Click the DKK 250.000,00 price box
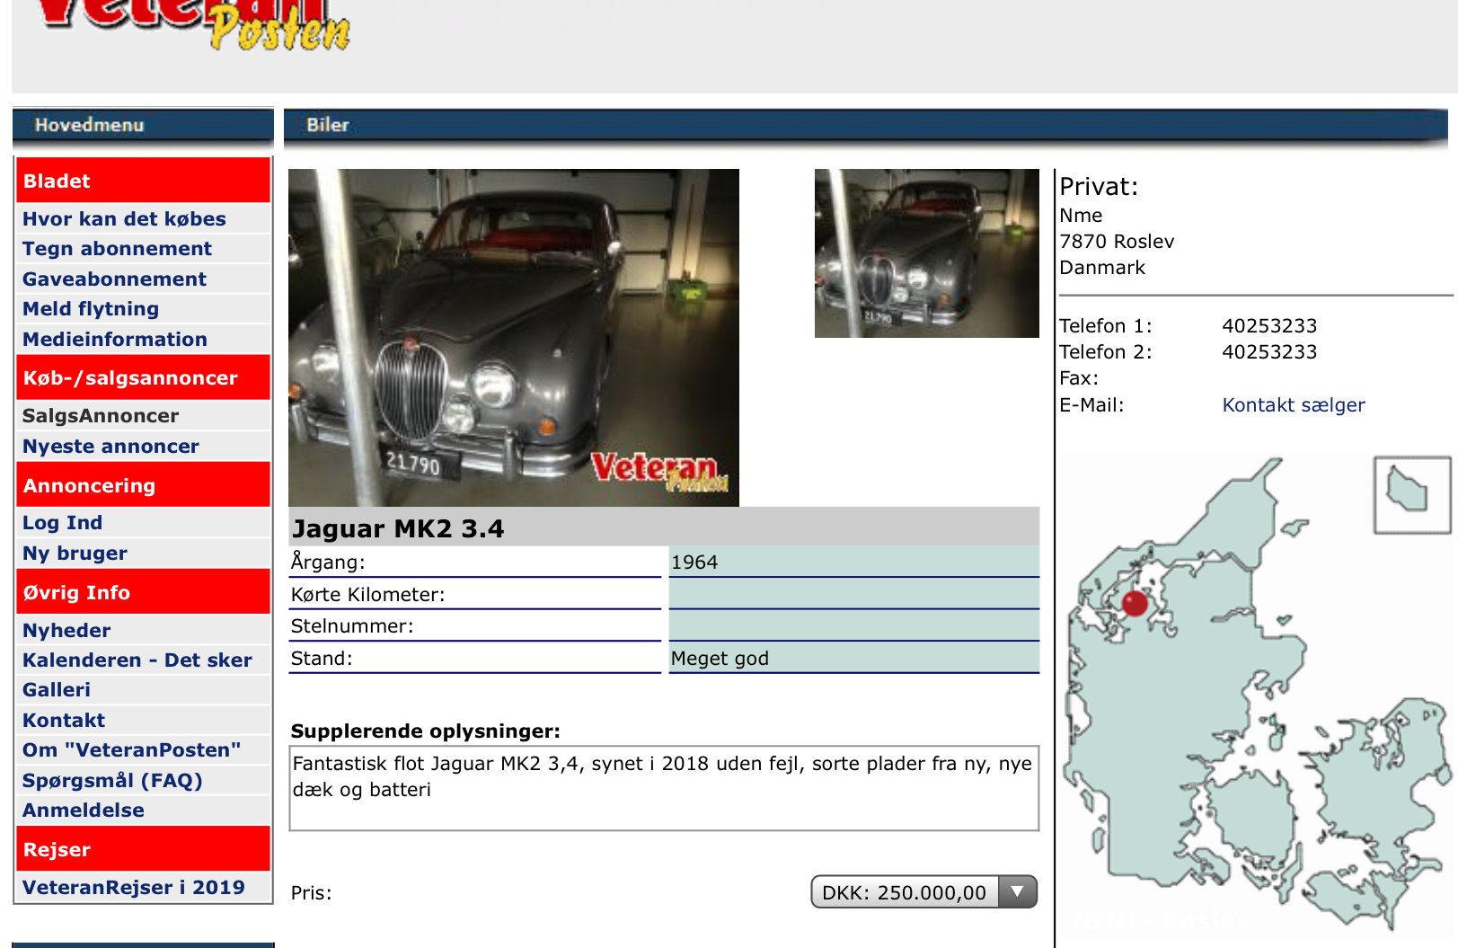 [x=904, y=892]
